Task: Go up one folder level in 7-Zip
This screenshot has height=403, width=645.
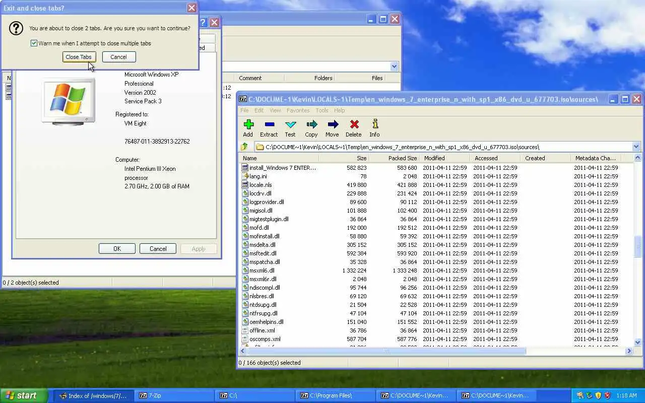Action: pyautogui.click(x=244, y=147)
